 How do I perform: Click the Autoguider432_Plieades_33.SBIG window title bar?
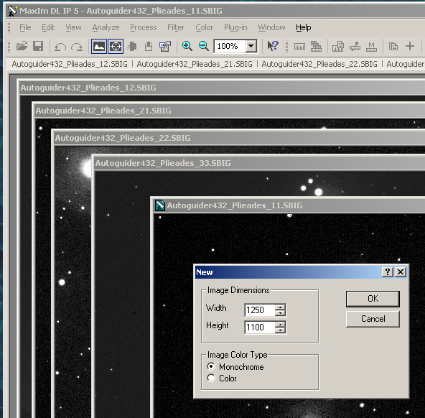coord(260,163)
